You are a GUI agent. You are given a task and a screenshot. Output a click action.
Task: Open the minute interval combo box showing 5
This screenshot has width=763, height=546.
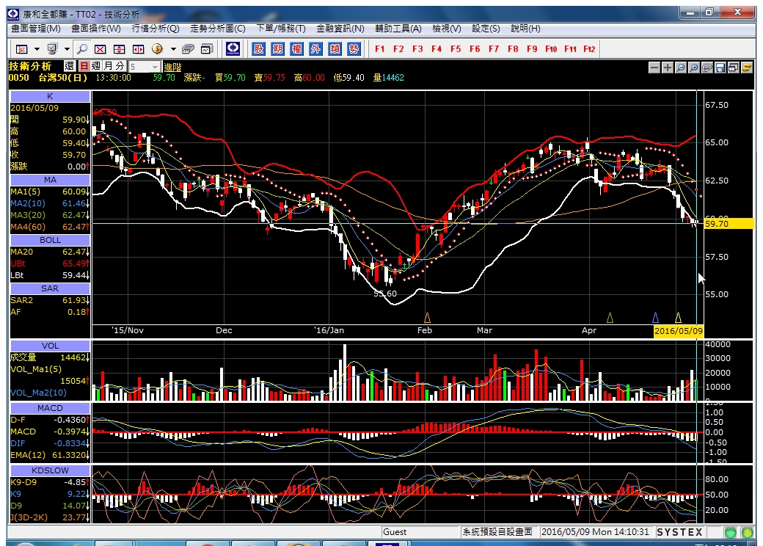(144, 67)
